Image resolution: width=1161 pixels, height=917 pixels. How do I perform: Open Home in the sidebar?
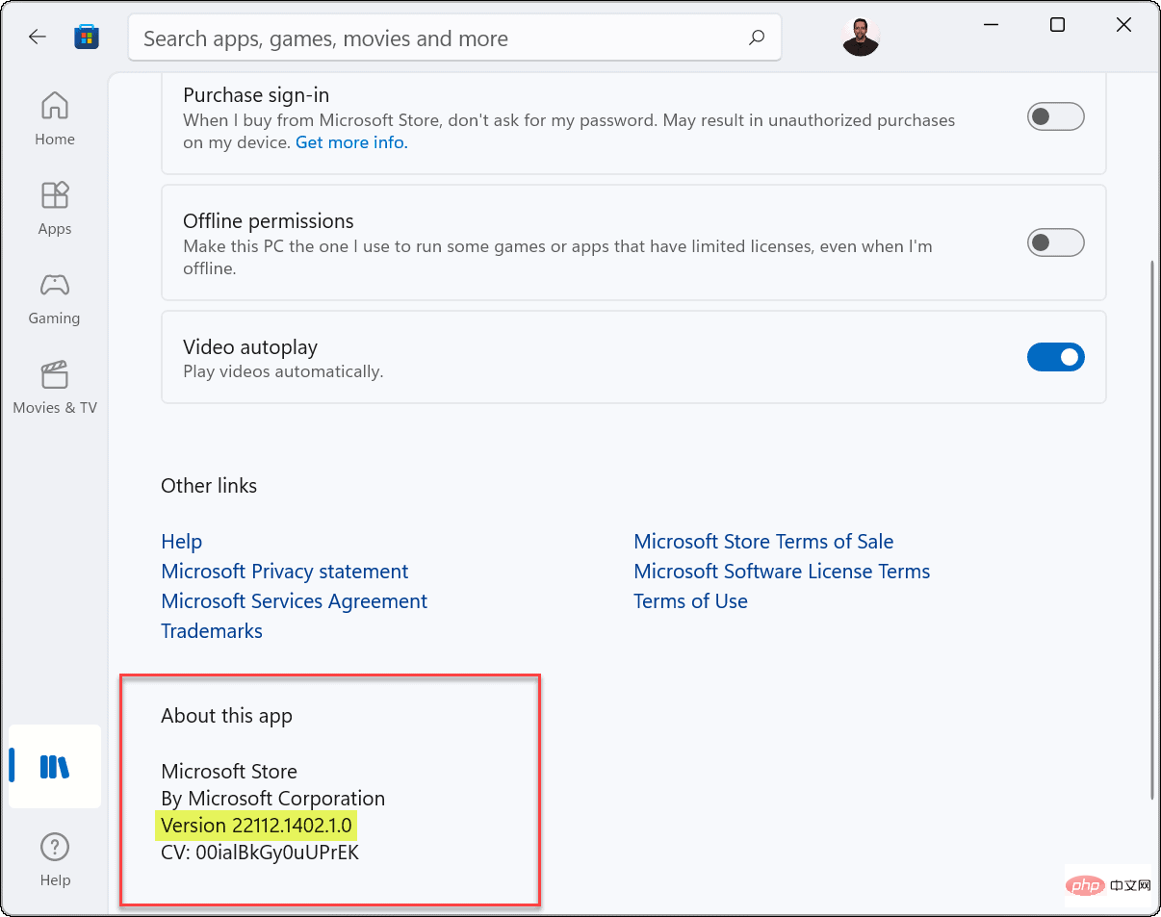[x=55, y=118]
